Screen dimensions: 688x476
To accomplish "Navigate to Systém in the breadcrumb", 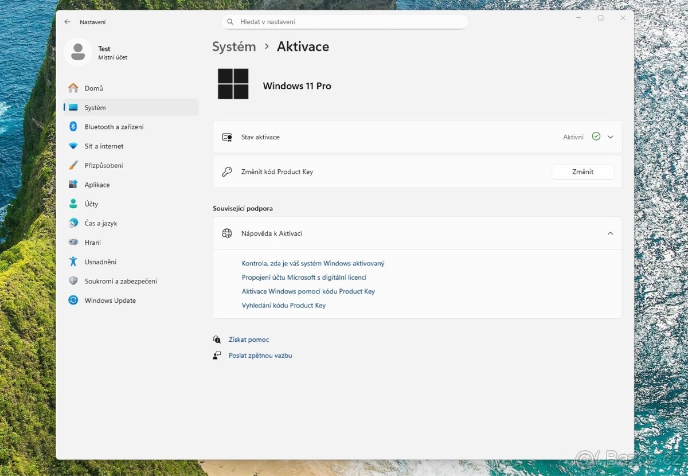I will pyautogui.click(x=234, y=46).
